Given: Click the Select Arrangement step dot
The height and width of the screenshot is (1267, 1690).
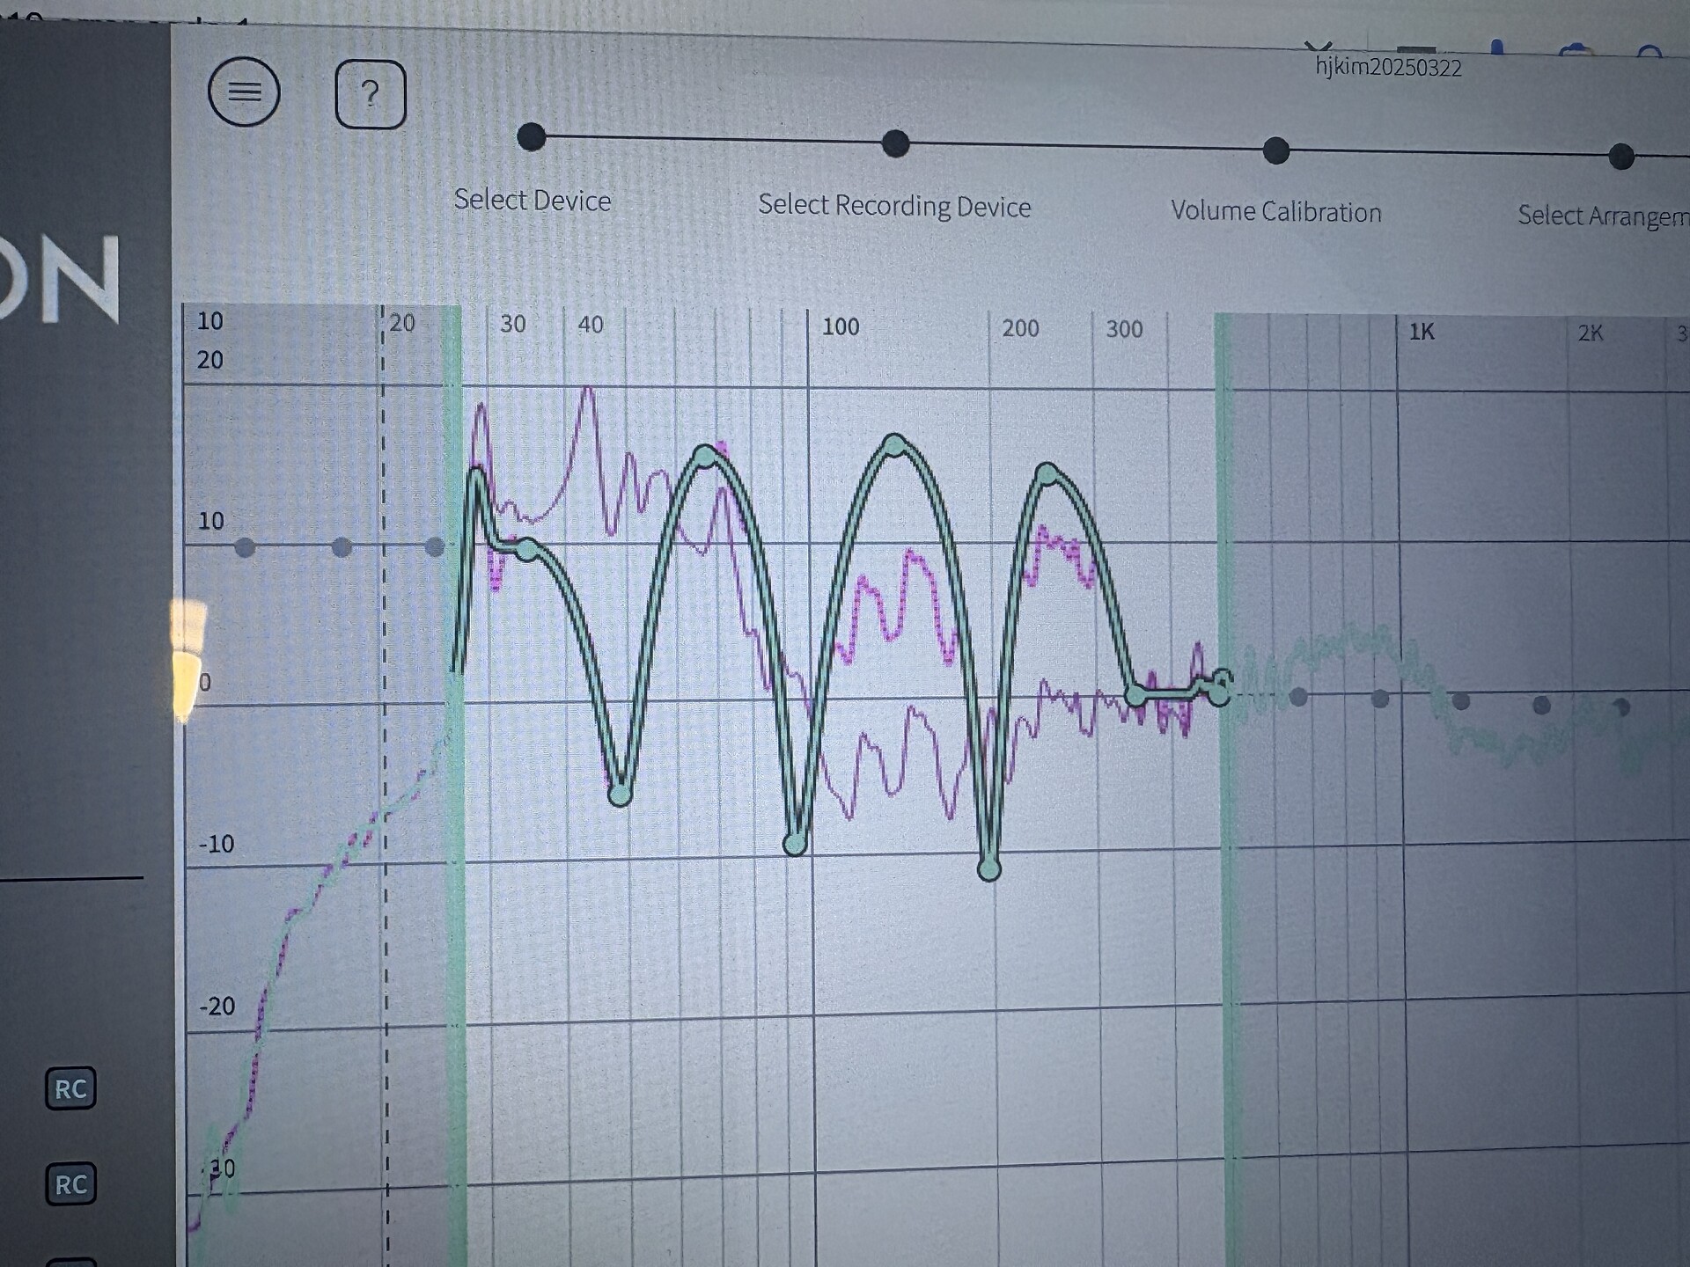Looking at the screenshot, I should pyautogui.click(x=1621, y=157).
